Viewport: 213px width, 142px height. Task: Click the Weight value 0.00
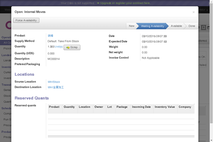(144, 47)
